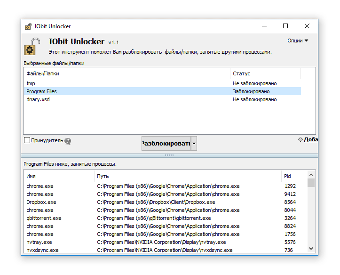Image resolution: width=340 pixels, height=275 pixels.
Task: Click the qbittorrent.exe path cell
Action: coord(154,218)
